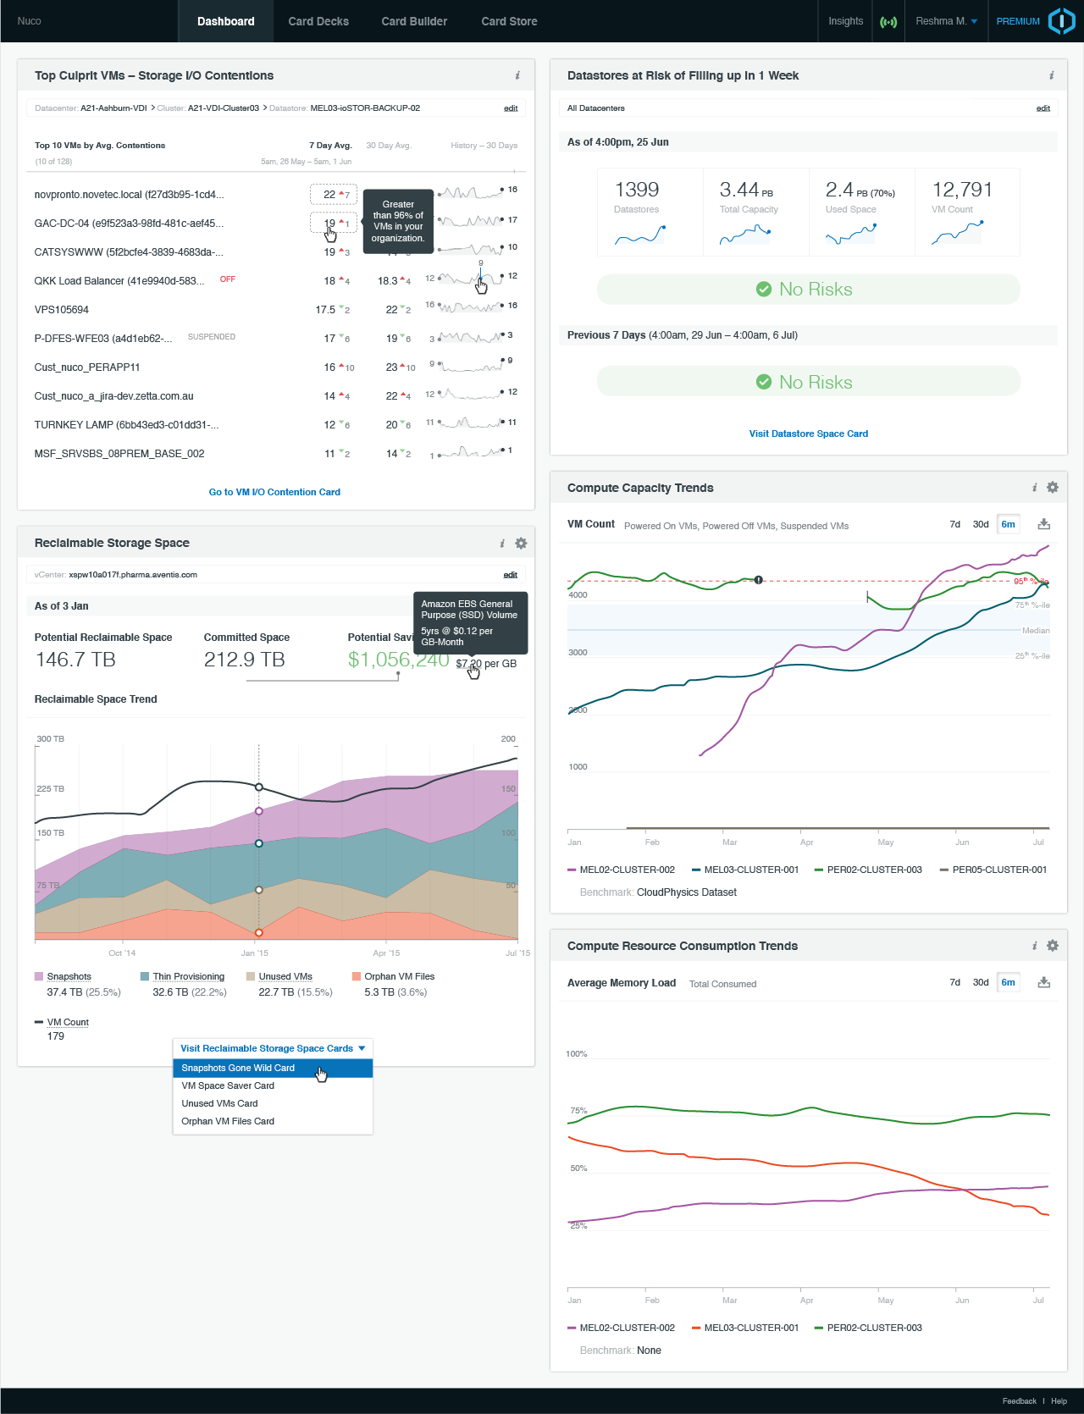Open Cust_nuco_PERAPP11 VM row
Image resolution: width=1084 pixels, height=1414 pixels.
pyautogui.click(x=276, y=367)
